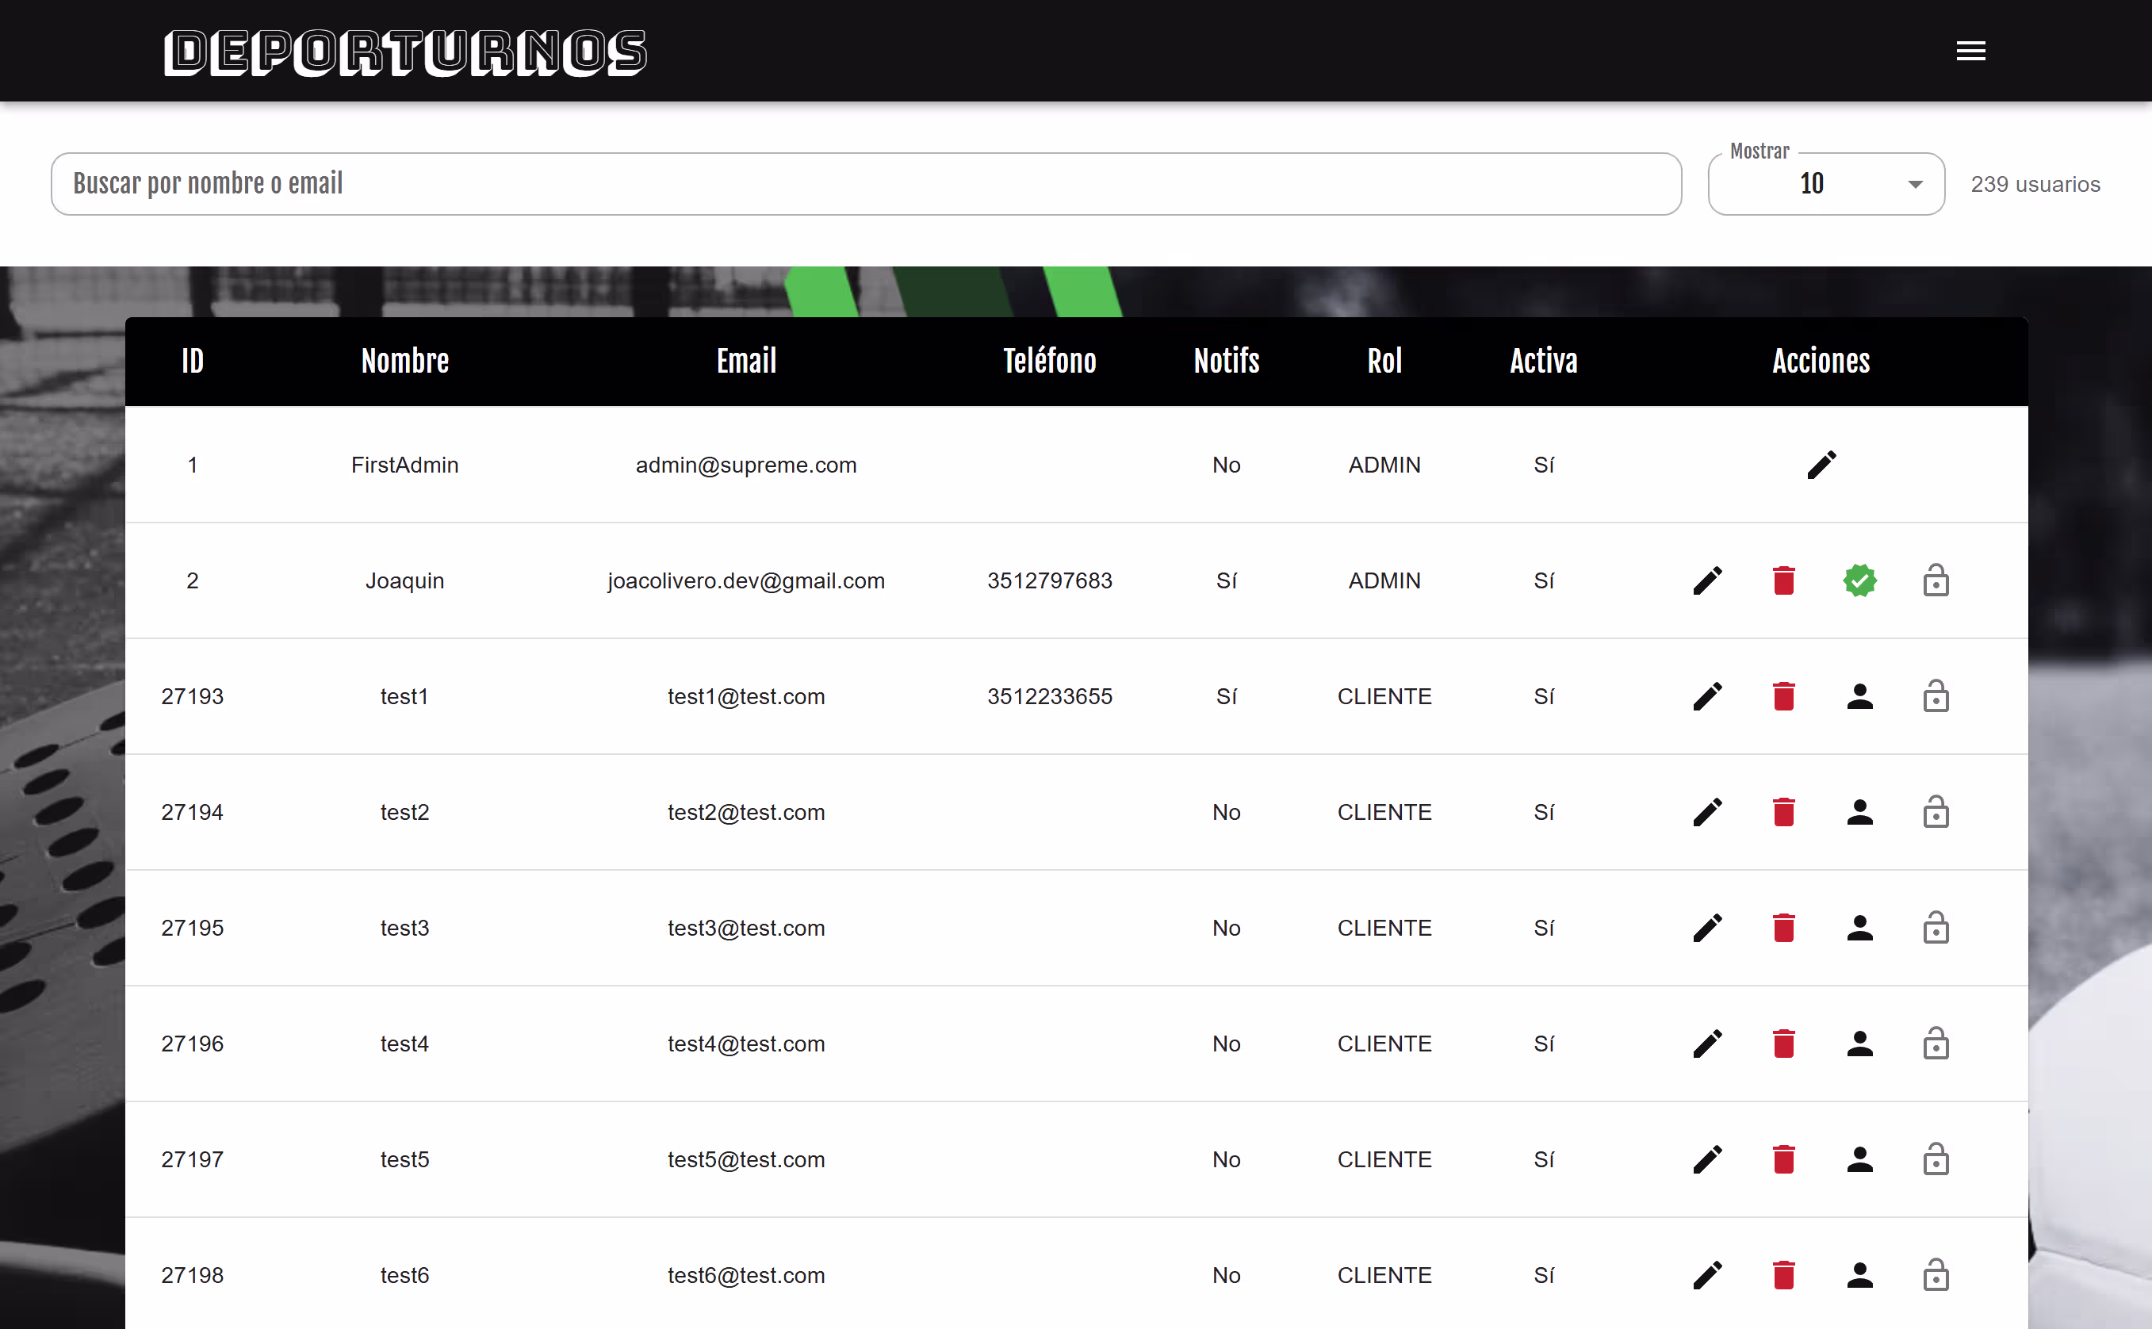Image resolution: width=2152 pixels, height=1329 pixels.
Task: Click the Nombre column header
Action: tap(404, 362)
